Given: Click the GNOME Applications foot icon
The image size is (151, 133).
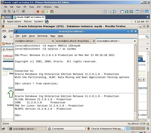Looking at the screenshot, I should coord(4,21).
